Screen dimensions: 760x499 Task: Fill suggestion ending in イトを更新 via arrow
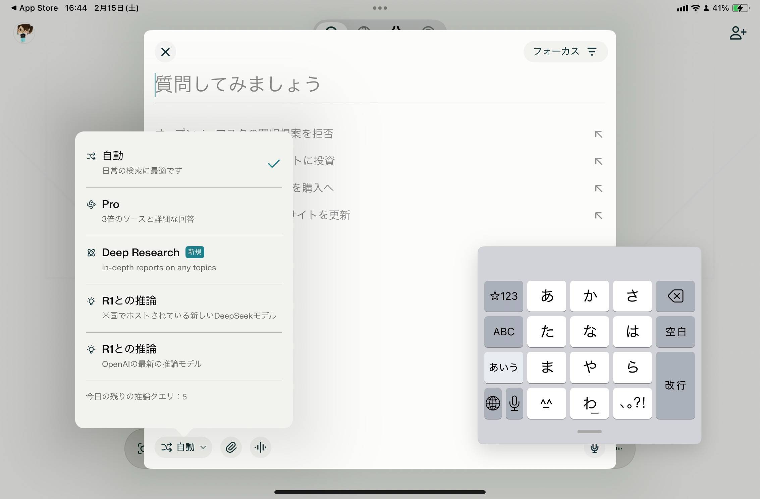[x=599, y=216]
